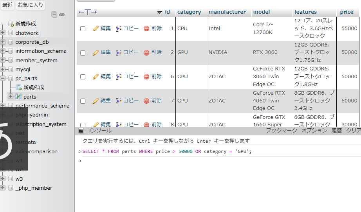Click the red delete icon for row id 6
The width and height of the screenshot is (361, 212).
tap(146, 77)
